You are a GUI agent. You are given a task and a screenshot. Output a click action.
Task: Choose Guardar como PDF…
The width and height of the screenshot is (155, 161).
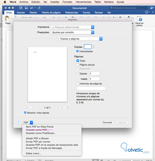coord(38,130)
